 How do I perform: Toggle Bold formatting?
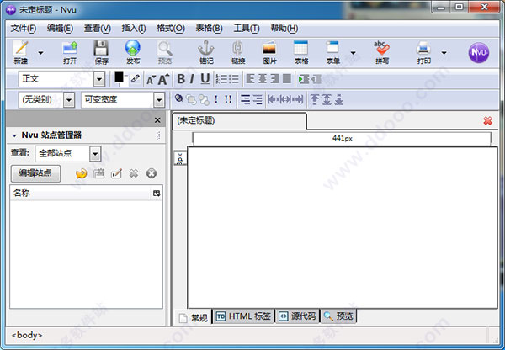[x=181, y=79]
